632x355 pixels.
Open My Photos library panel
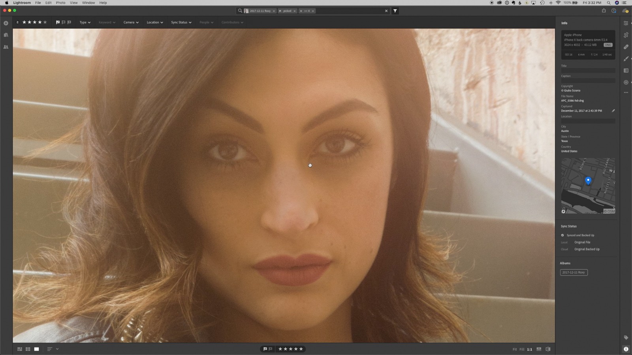pyautogui.click(x=6, y=35)
